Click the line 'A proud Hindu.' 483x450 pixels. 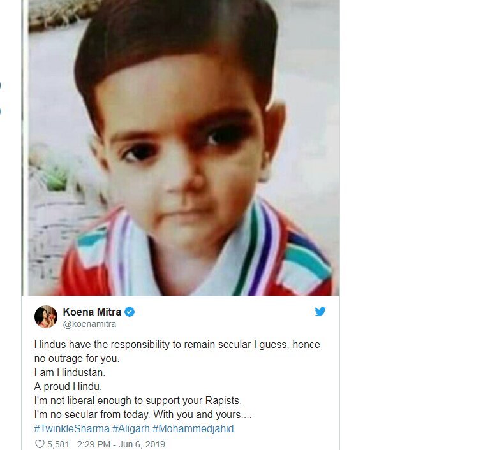tap(68, 387)
